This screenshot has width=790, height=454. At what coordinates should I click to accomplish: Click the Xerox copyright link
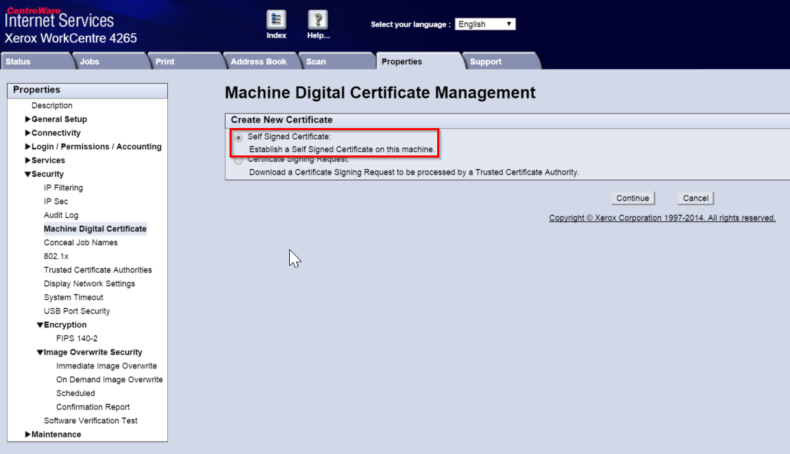point(662,217)
